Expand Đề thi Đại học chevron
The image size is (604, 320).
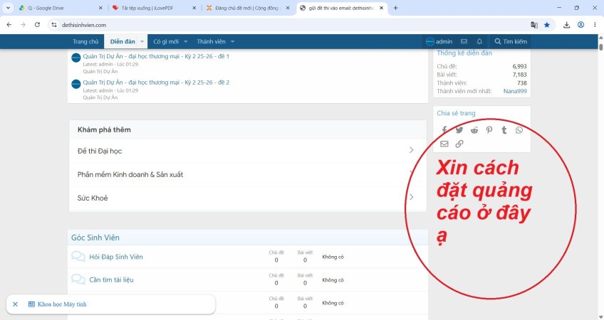pos(412,150)
